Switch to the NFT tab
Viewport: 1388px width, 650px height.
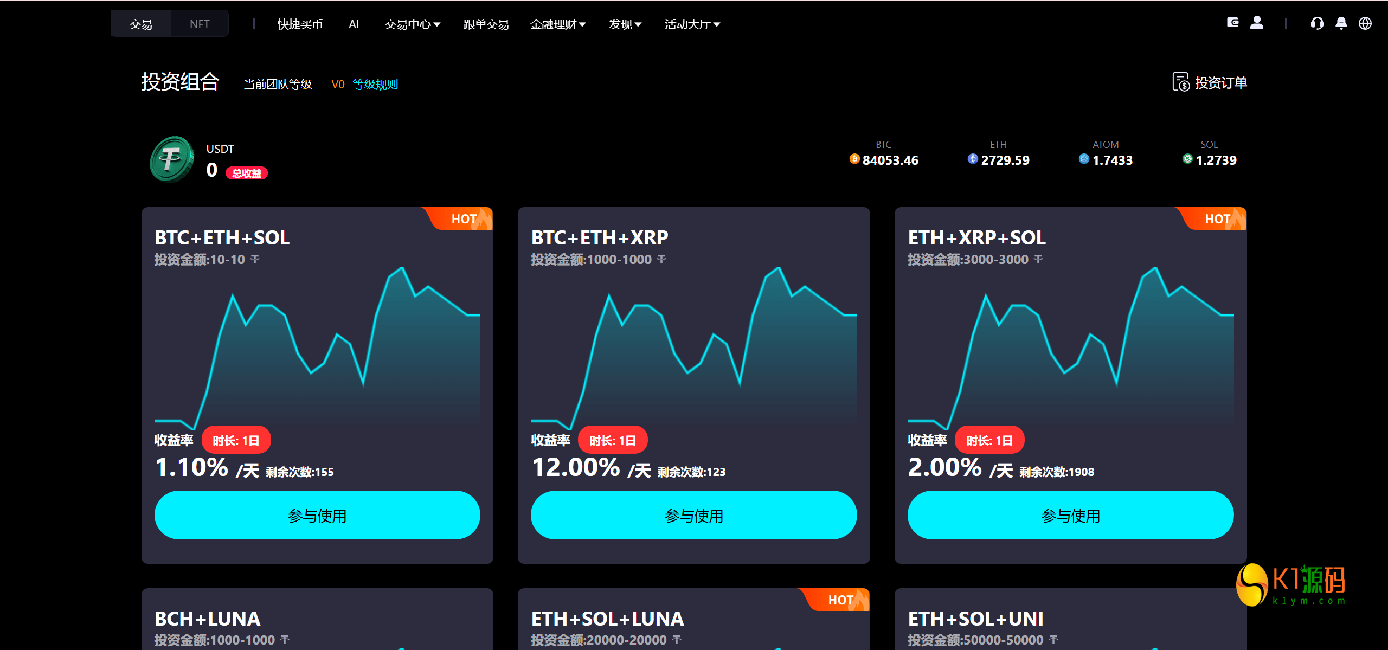click(200, 23)
